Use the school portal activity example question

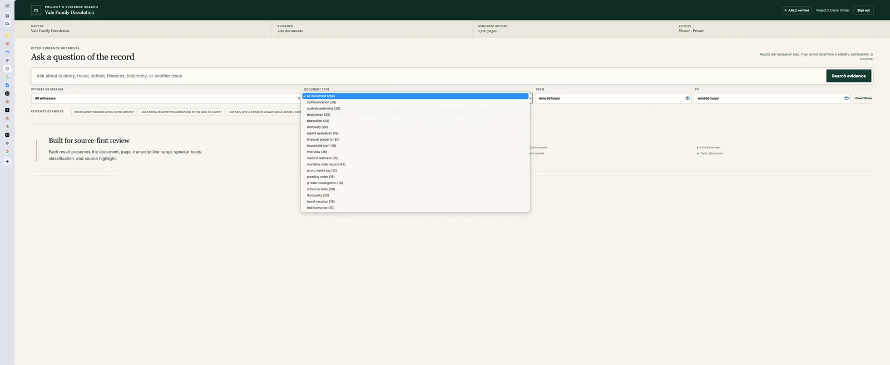pos(104,112)
